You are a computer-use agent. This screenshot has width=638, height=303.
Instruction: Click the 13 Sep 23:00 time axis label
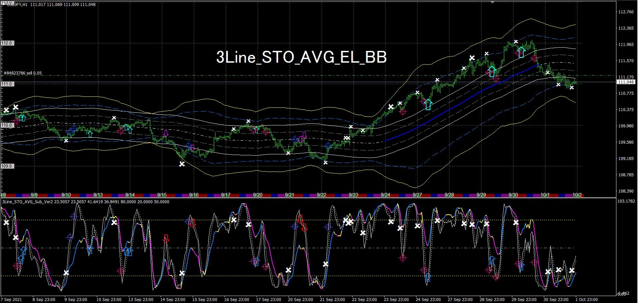point(141,299)
